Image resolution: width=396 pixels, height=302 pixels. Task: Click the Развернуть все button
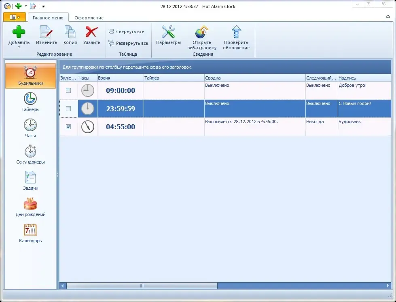128,43
